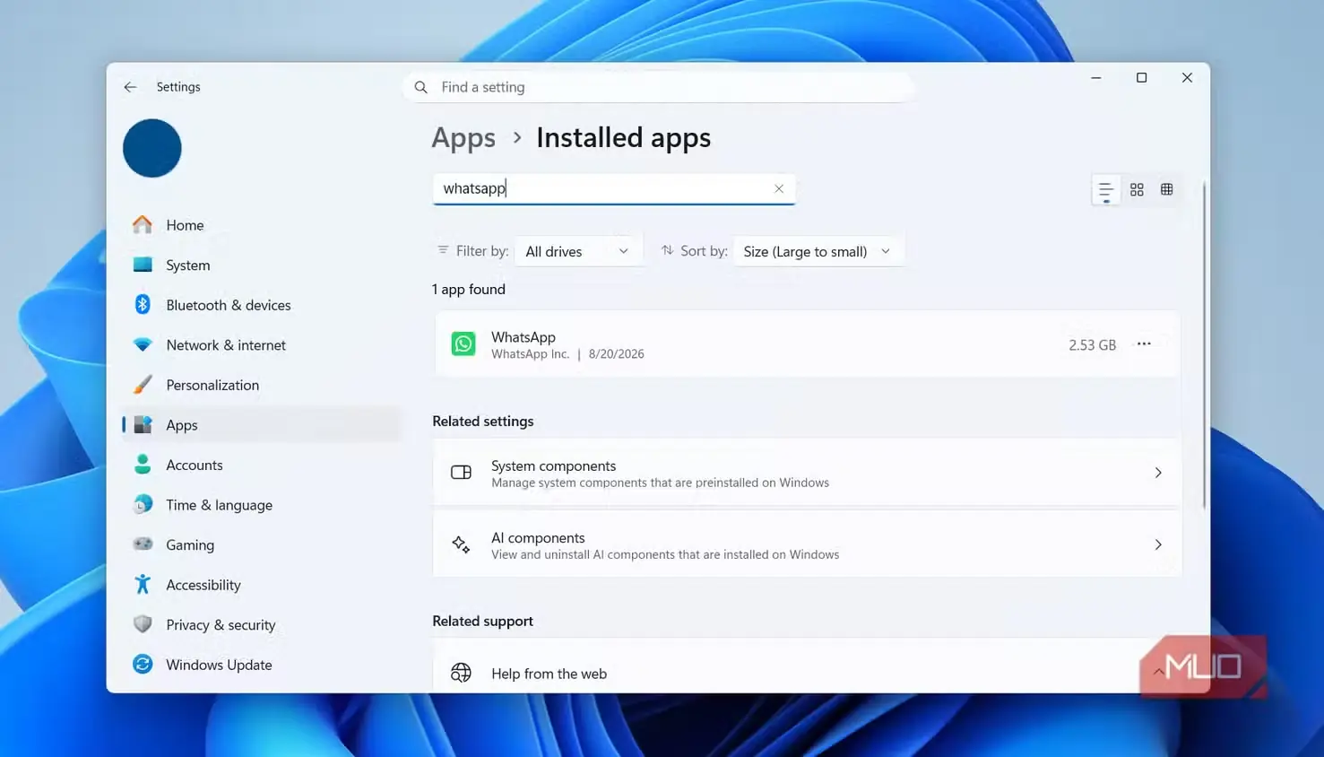Click the 8/20/2026 install date
This screenshot has height=757, width=1324.
click(617, 354)
